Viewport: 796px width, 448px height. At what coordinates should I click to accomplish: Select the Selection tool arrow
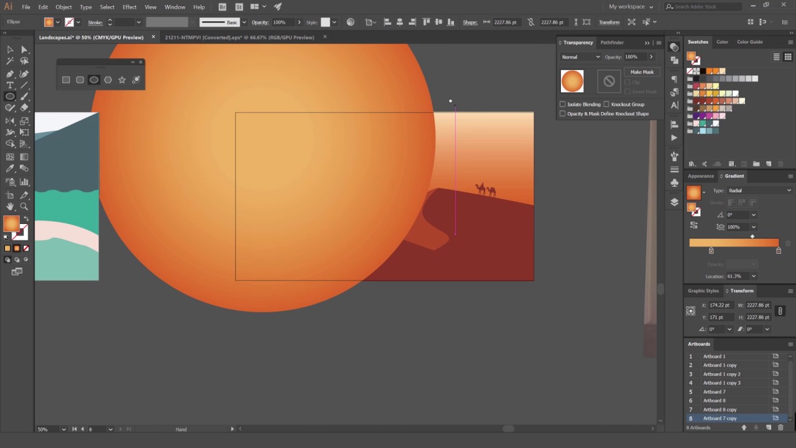click(x=10, y=50)
